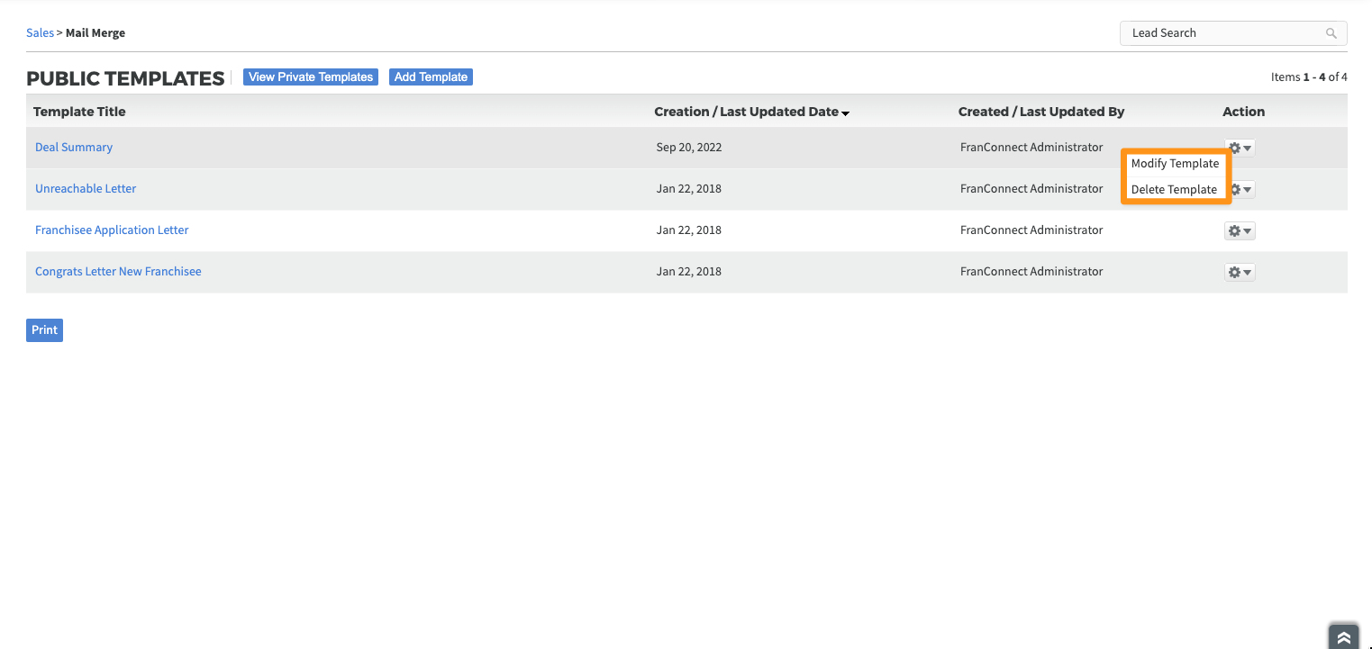Click the scroll-to-top double chevron icon

tap(1343, 636)
